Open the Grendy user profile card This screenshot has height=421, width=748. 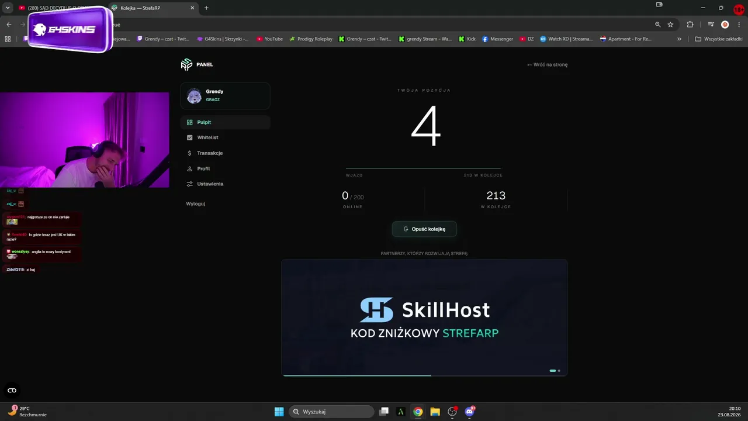[225, 96]
